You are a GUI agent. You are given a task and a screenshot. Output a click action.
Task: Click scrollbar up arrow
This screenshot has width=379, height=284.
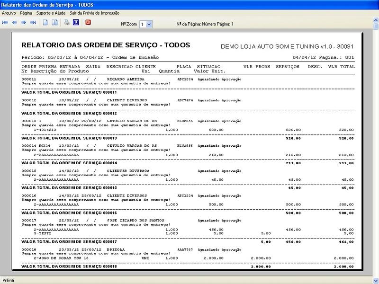376,20
